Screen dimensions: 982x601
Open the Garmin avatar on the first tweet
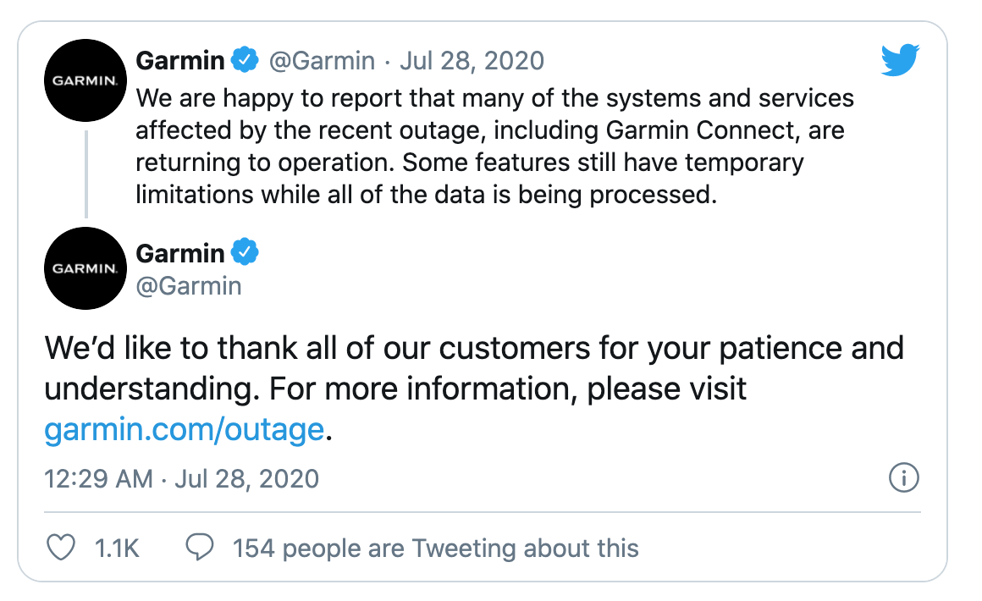pyautogui.click(x=86, y=80)
